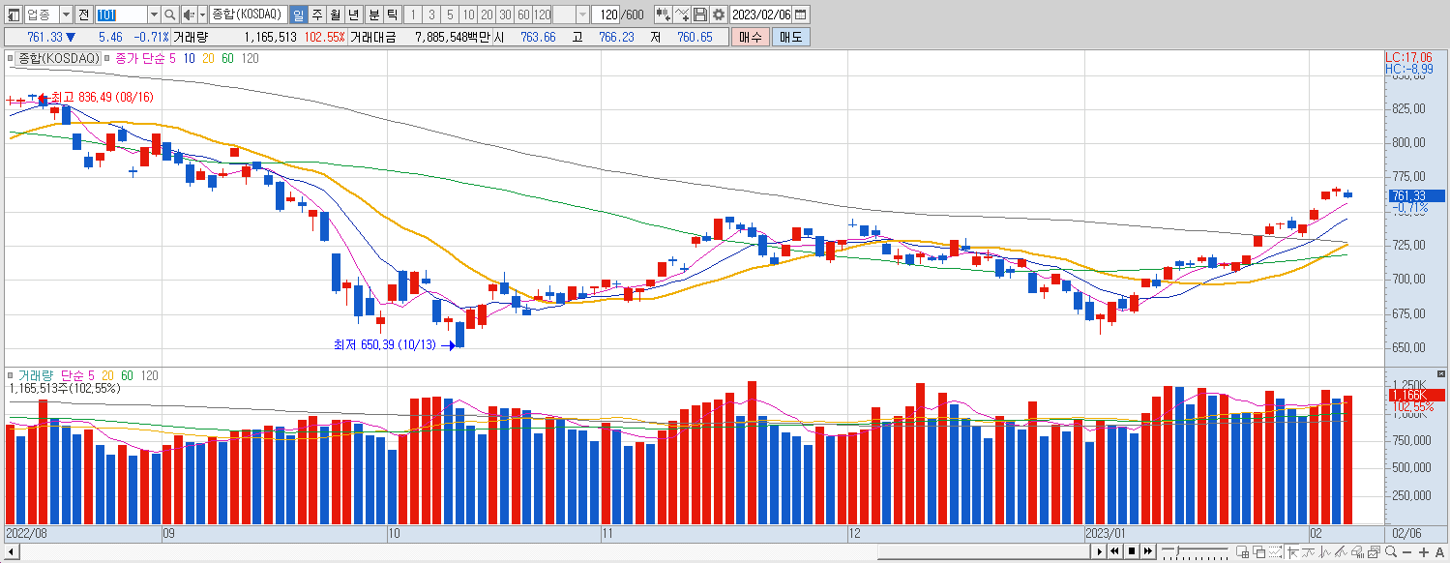The height and width of the screenshot is (563, 1450).
Task: Click the 전 button beside the code field
Action: point(83,15)
